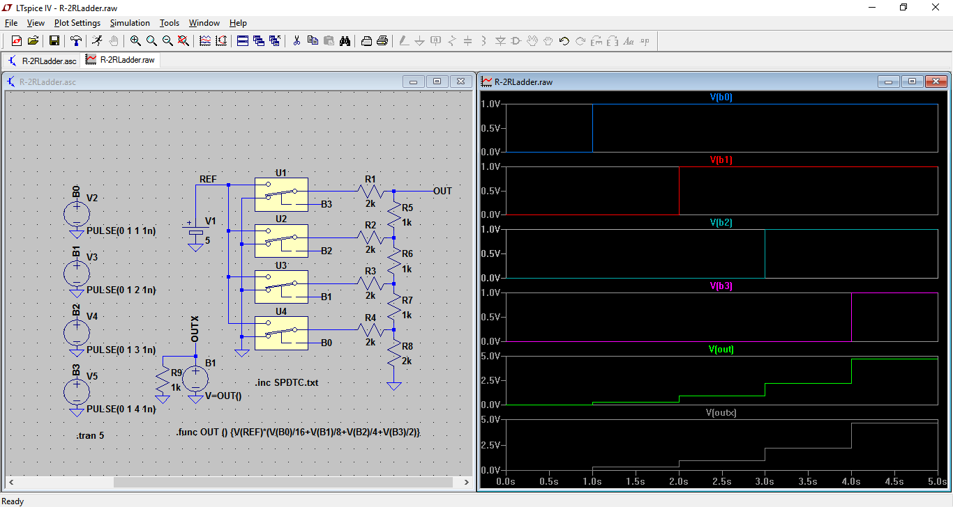The height and width of the screenshot is (507, 953).
Task: Click the Find binoculars icon
Action: (x=345, y=41)
